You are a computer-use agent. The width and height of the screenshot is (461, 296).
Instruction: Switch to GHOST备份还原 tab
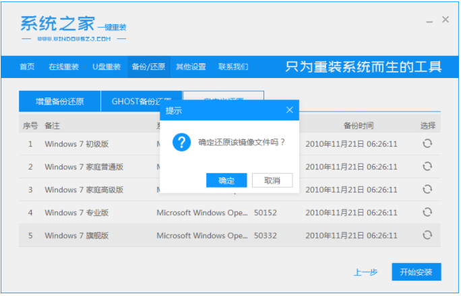[x=141, y=102]
